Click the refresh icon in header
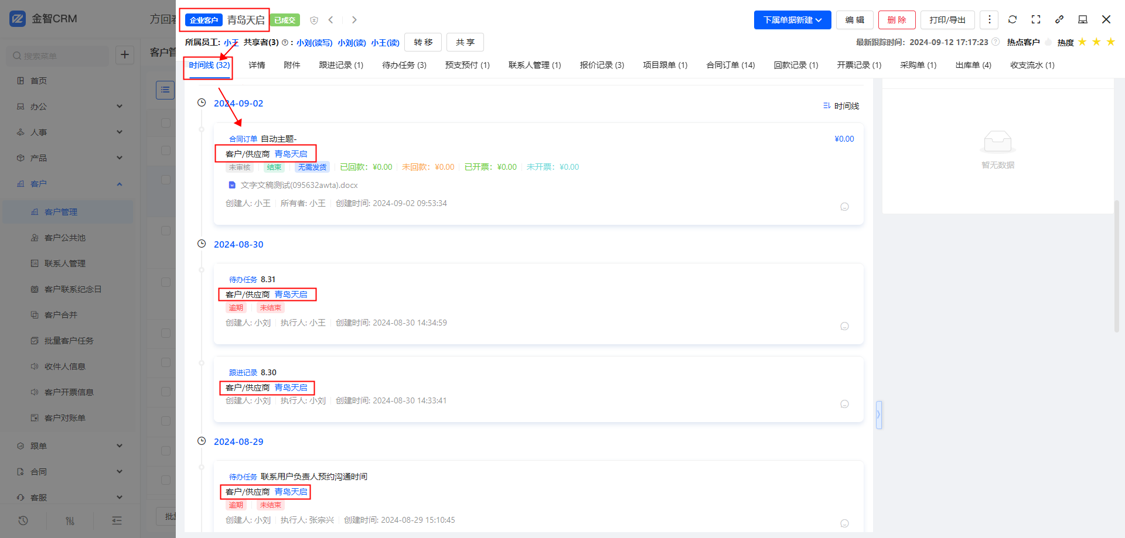1125x538 pixels. click(x=1012, y=19)
